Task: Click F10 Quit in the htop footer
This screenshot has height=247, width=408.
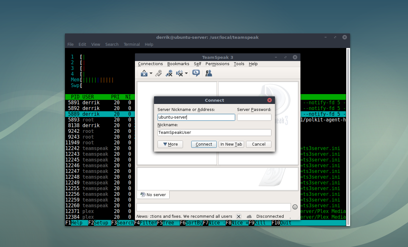Action: coord(282,223)
